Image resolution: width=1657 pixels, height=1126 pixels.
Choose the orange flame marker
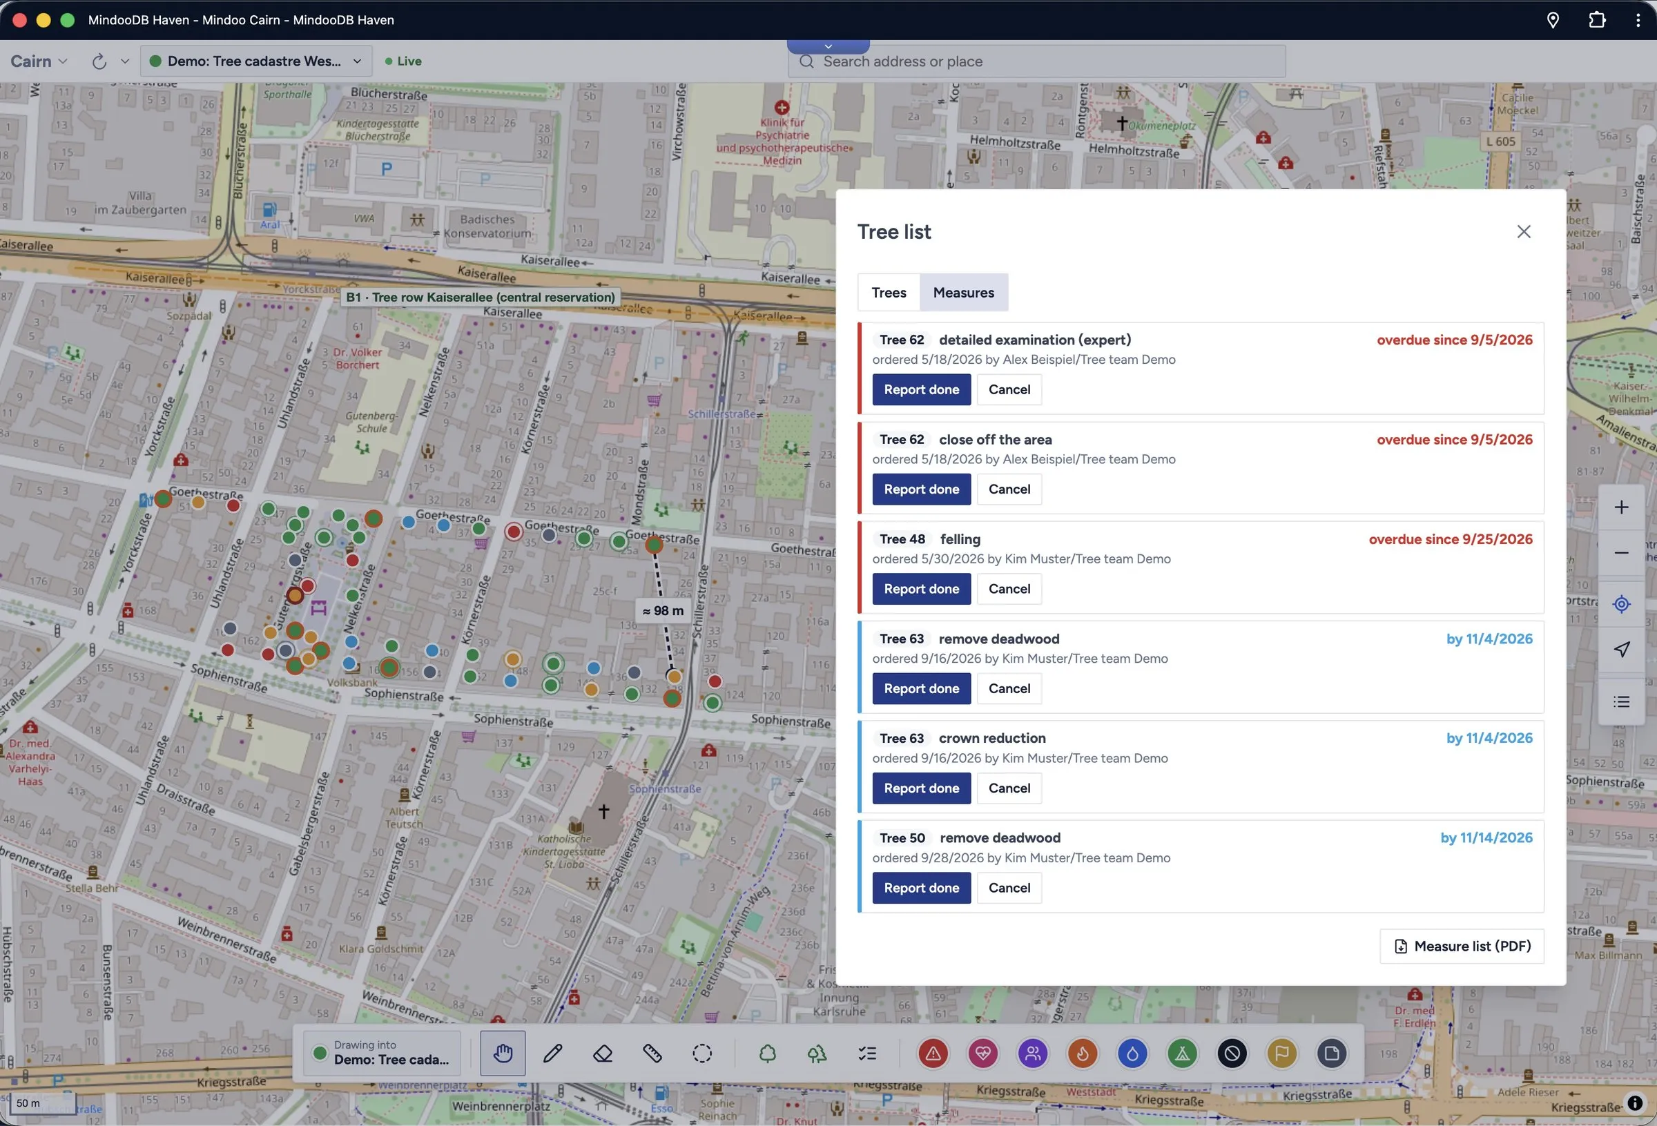1083,1053
